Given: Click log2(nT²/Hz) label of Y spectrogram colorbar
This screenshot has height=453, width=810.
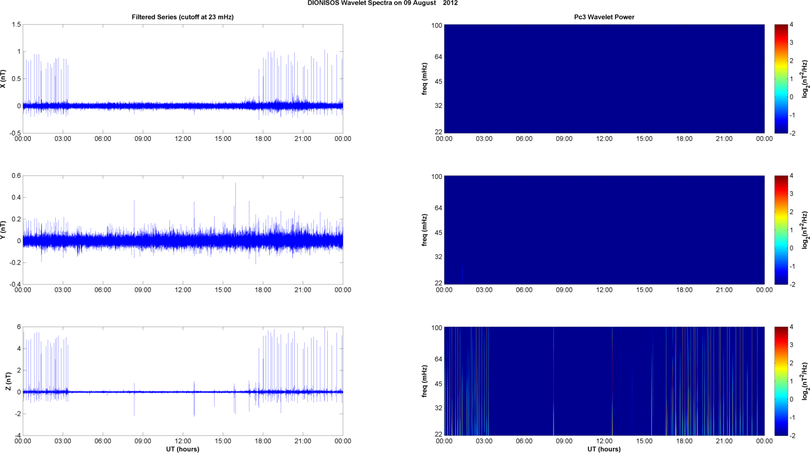Looking at the screenshot, I should 805,230.
